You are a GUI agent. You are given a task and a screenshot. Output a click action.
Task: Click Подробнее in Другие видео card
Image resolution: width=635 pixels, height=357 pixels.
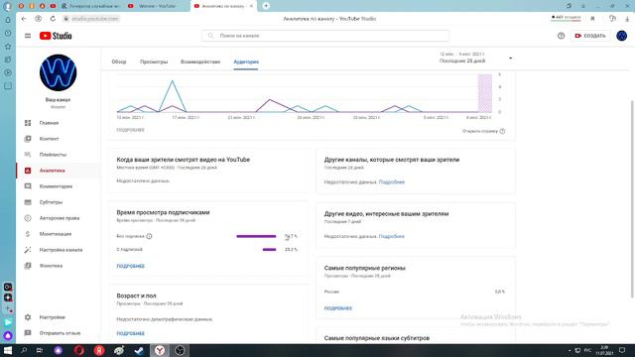(x=392, y=236)
